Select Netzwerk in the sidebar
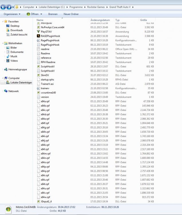Screen dimensions: 182x215 click(13, 91)
